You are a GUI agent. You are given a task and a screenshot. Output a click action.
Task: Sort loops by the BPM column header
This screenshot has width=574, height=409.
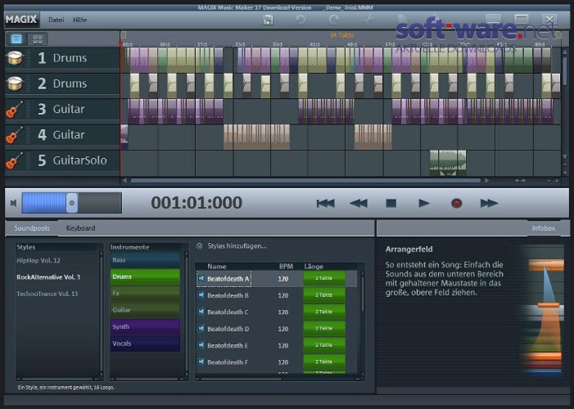click(x=286, y=267)
